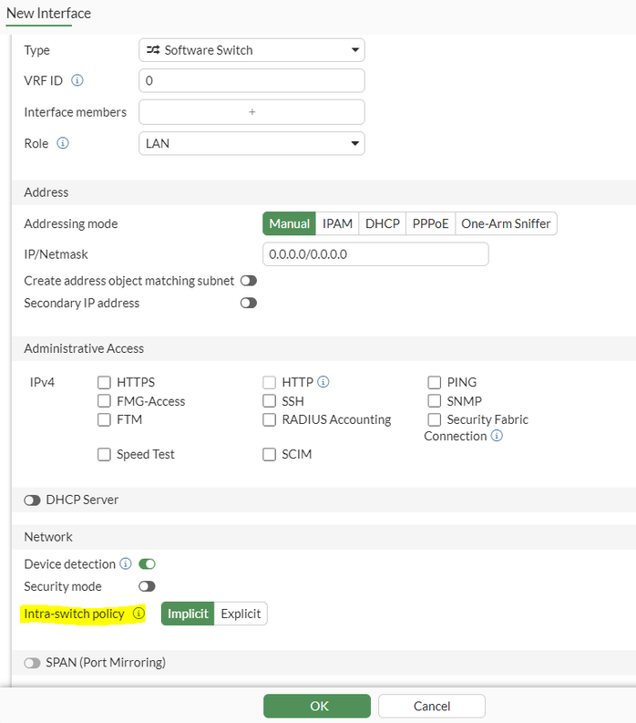Toggle the DHCP Server switch
636x723 pixels.
(x=33, y=500)
